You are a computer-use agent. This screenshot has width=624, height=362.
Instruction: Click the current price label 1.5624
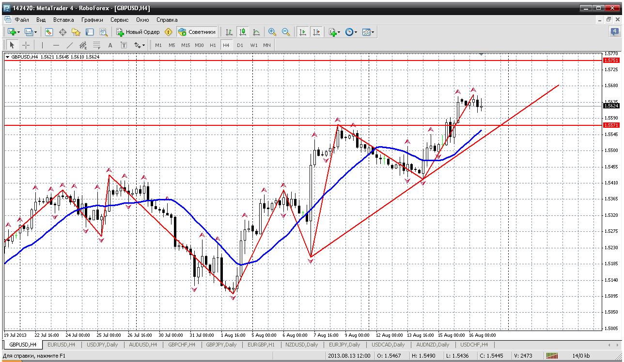[x=611, y=106]
